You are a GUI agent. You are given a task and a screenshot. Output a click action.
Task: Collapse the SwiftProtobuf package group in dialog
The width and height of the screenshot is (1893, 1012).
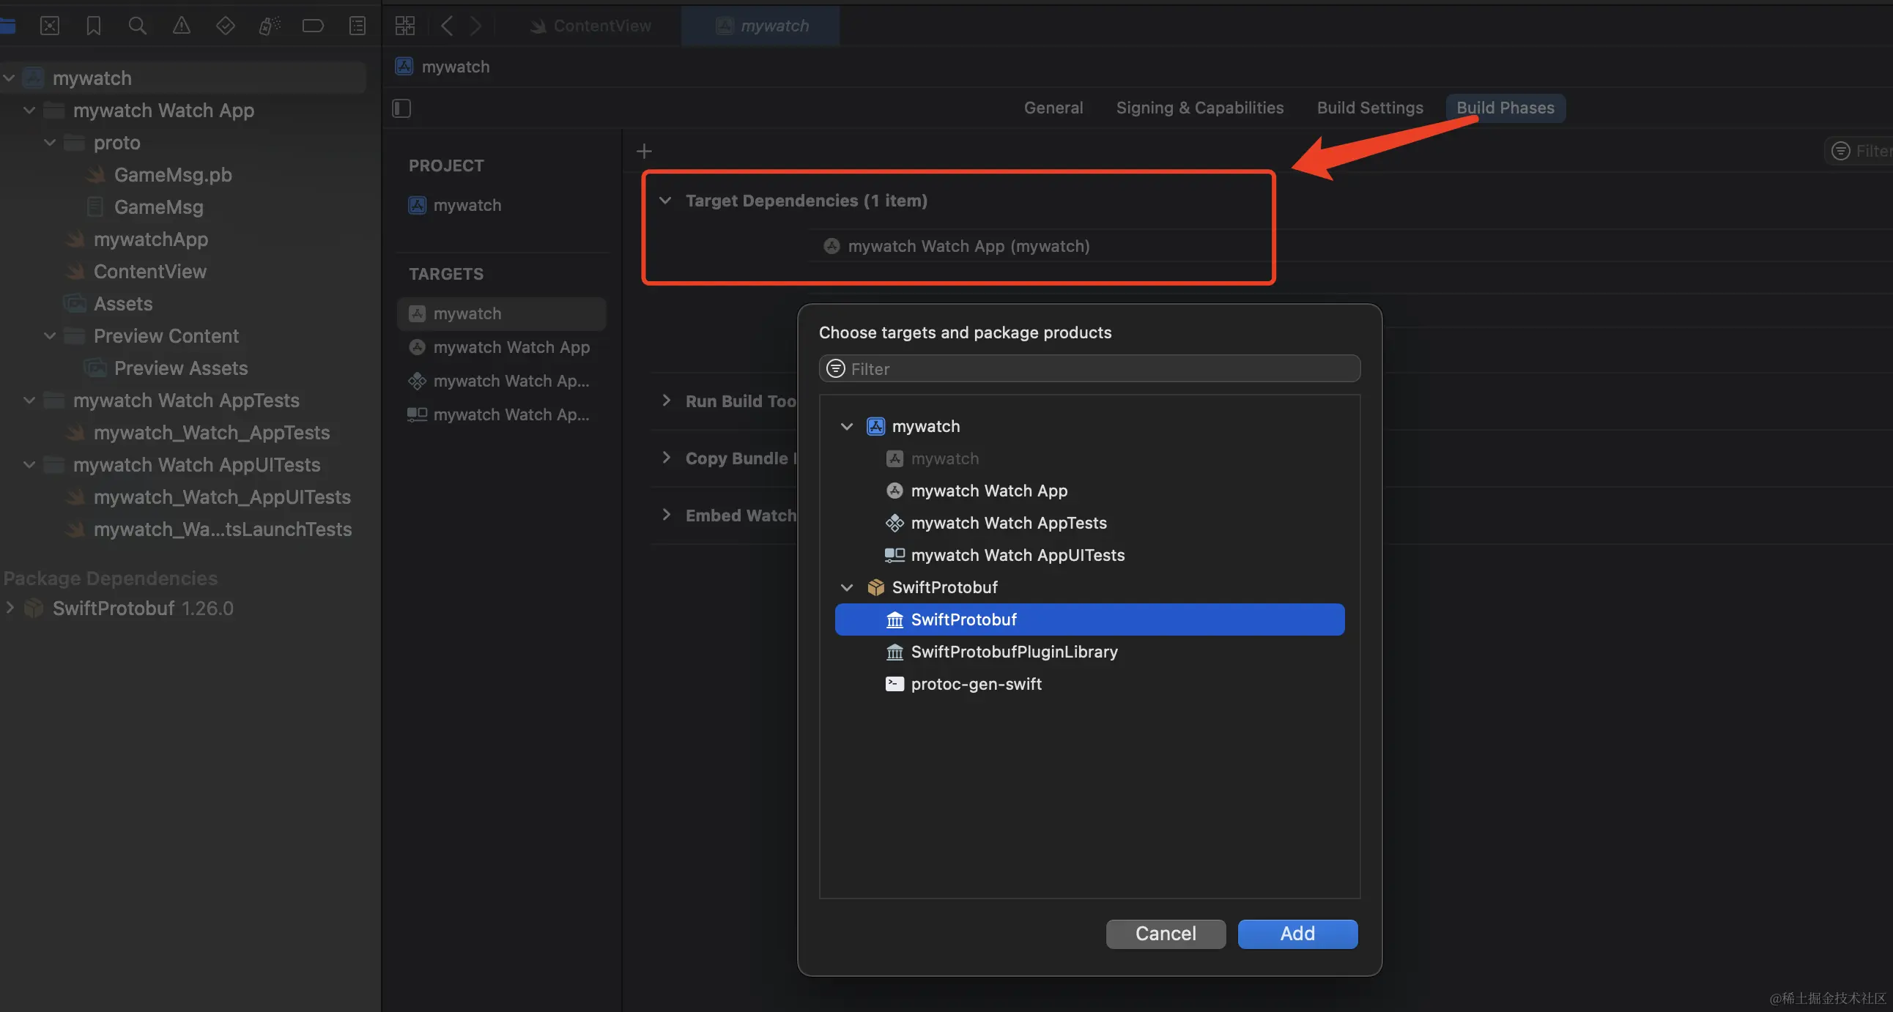[x=847, y=587]
